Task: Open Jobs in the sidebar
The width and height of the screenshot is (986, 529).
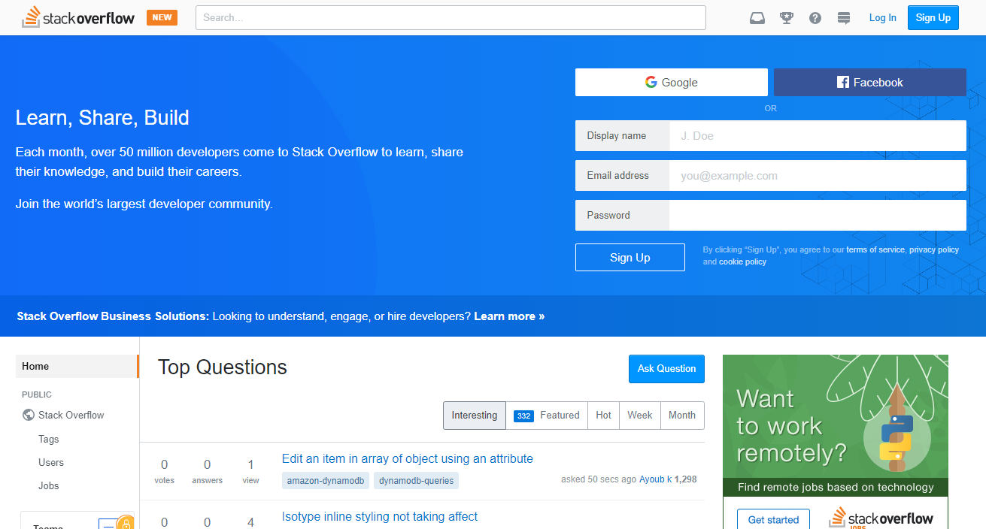Action: pos(49,485)
